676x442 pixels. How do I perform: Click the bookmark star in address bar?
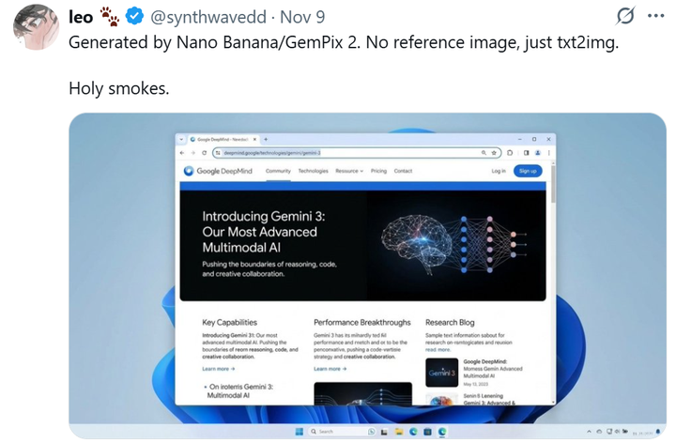[494, 153]
